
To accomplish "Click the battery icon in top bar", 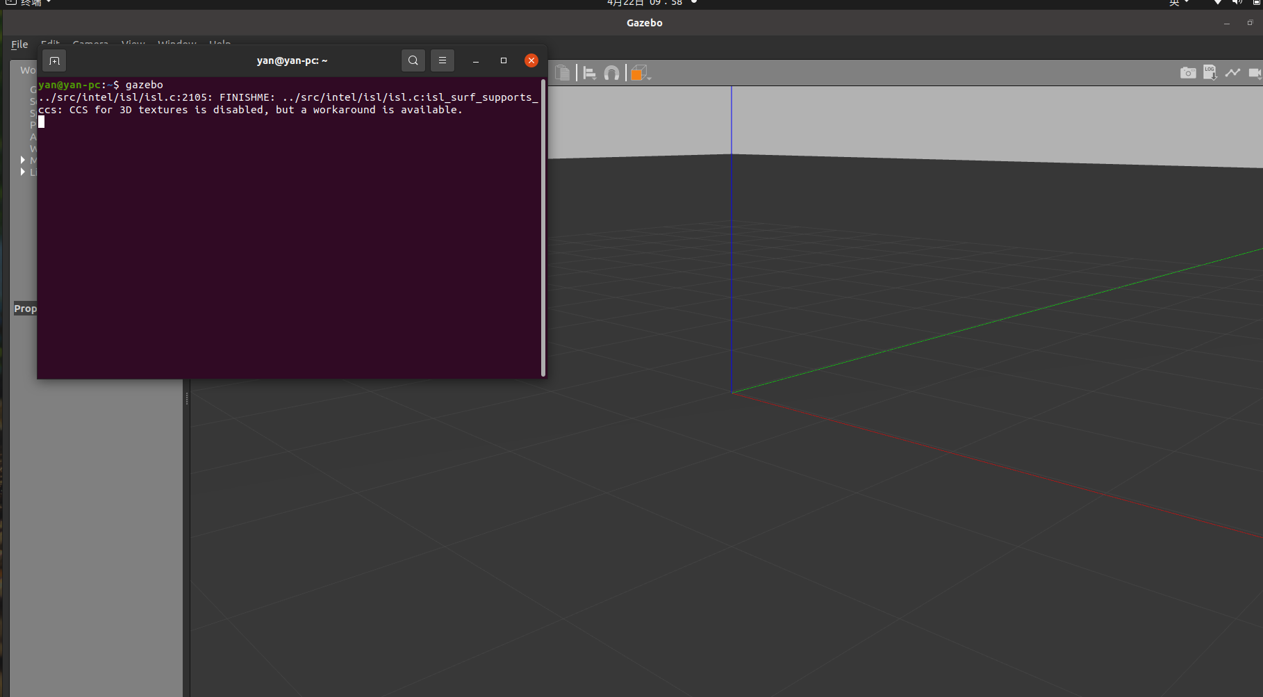I will 1257,3.
